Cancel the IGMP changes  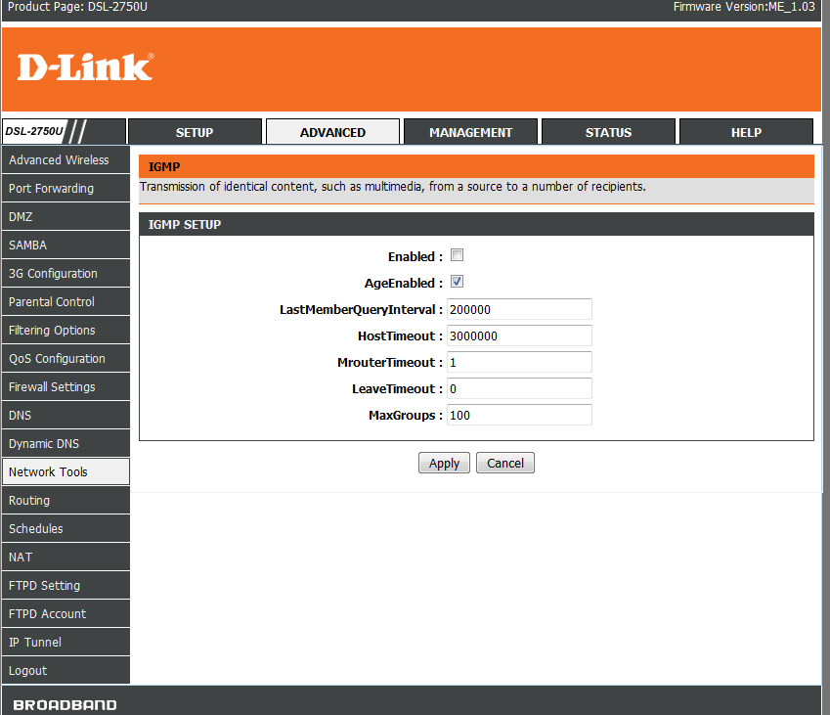(505, 464)
